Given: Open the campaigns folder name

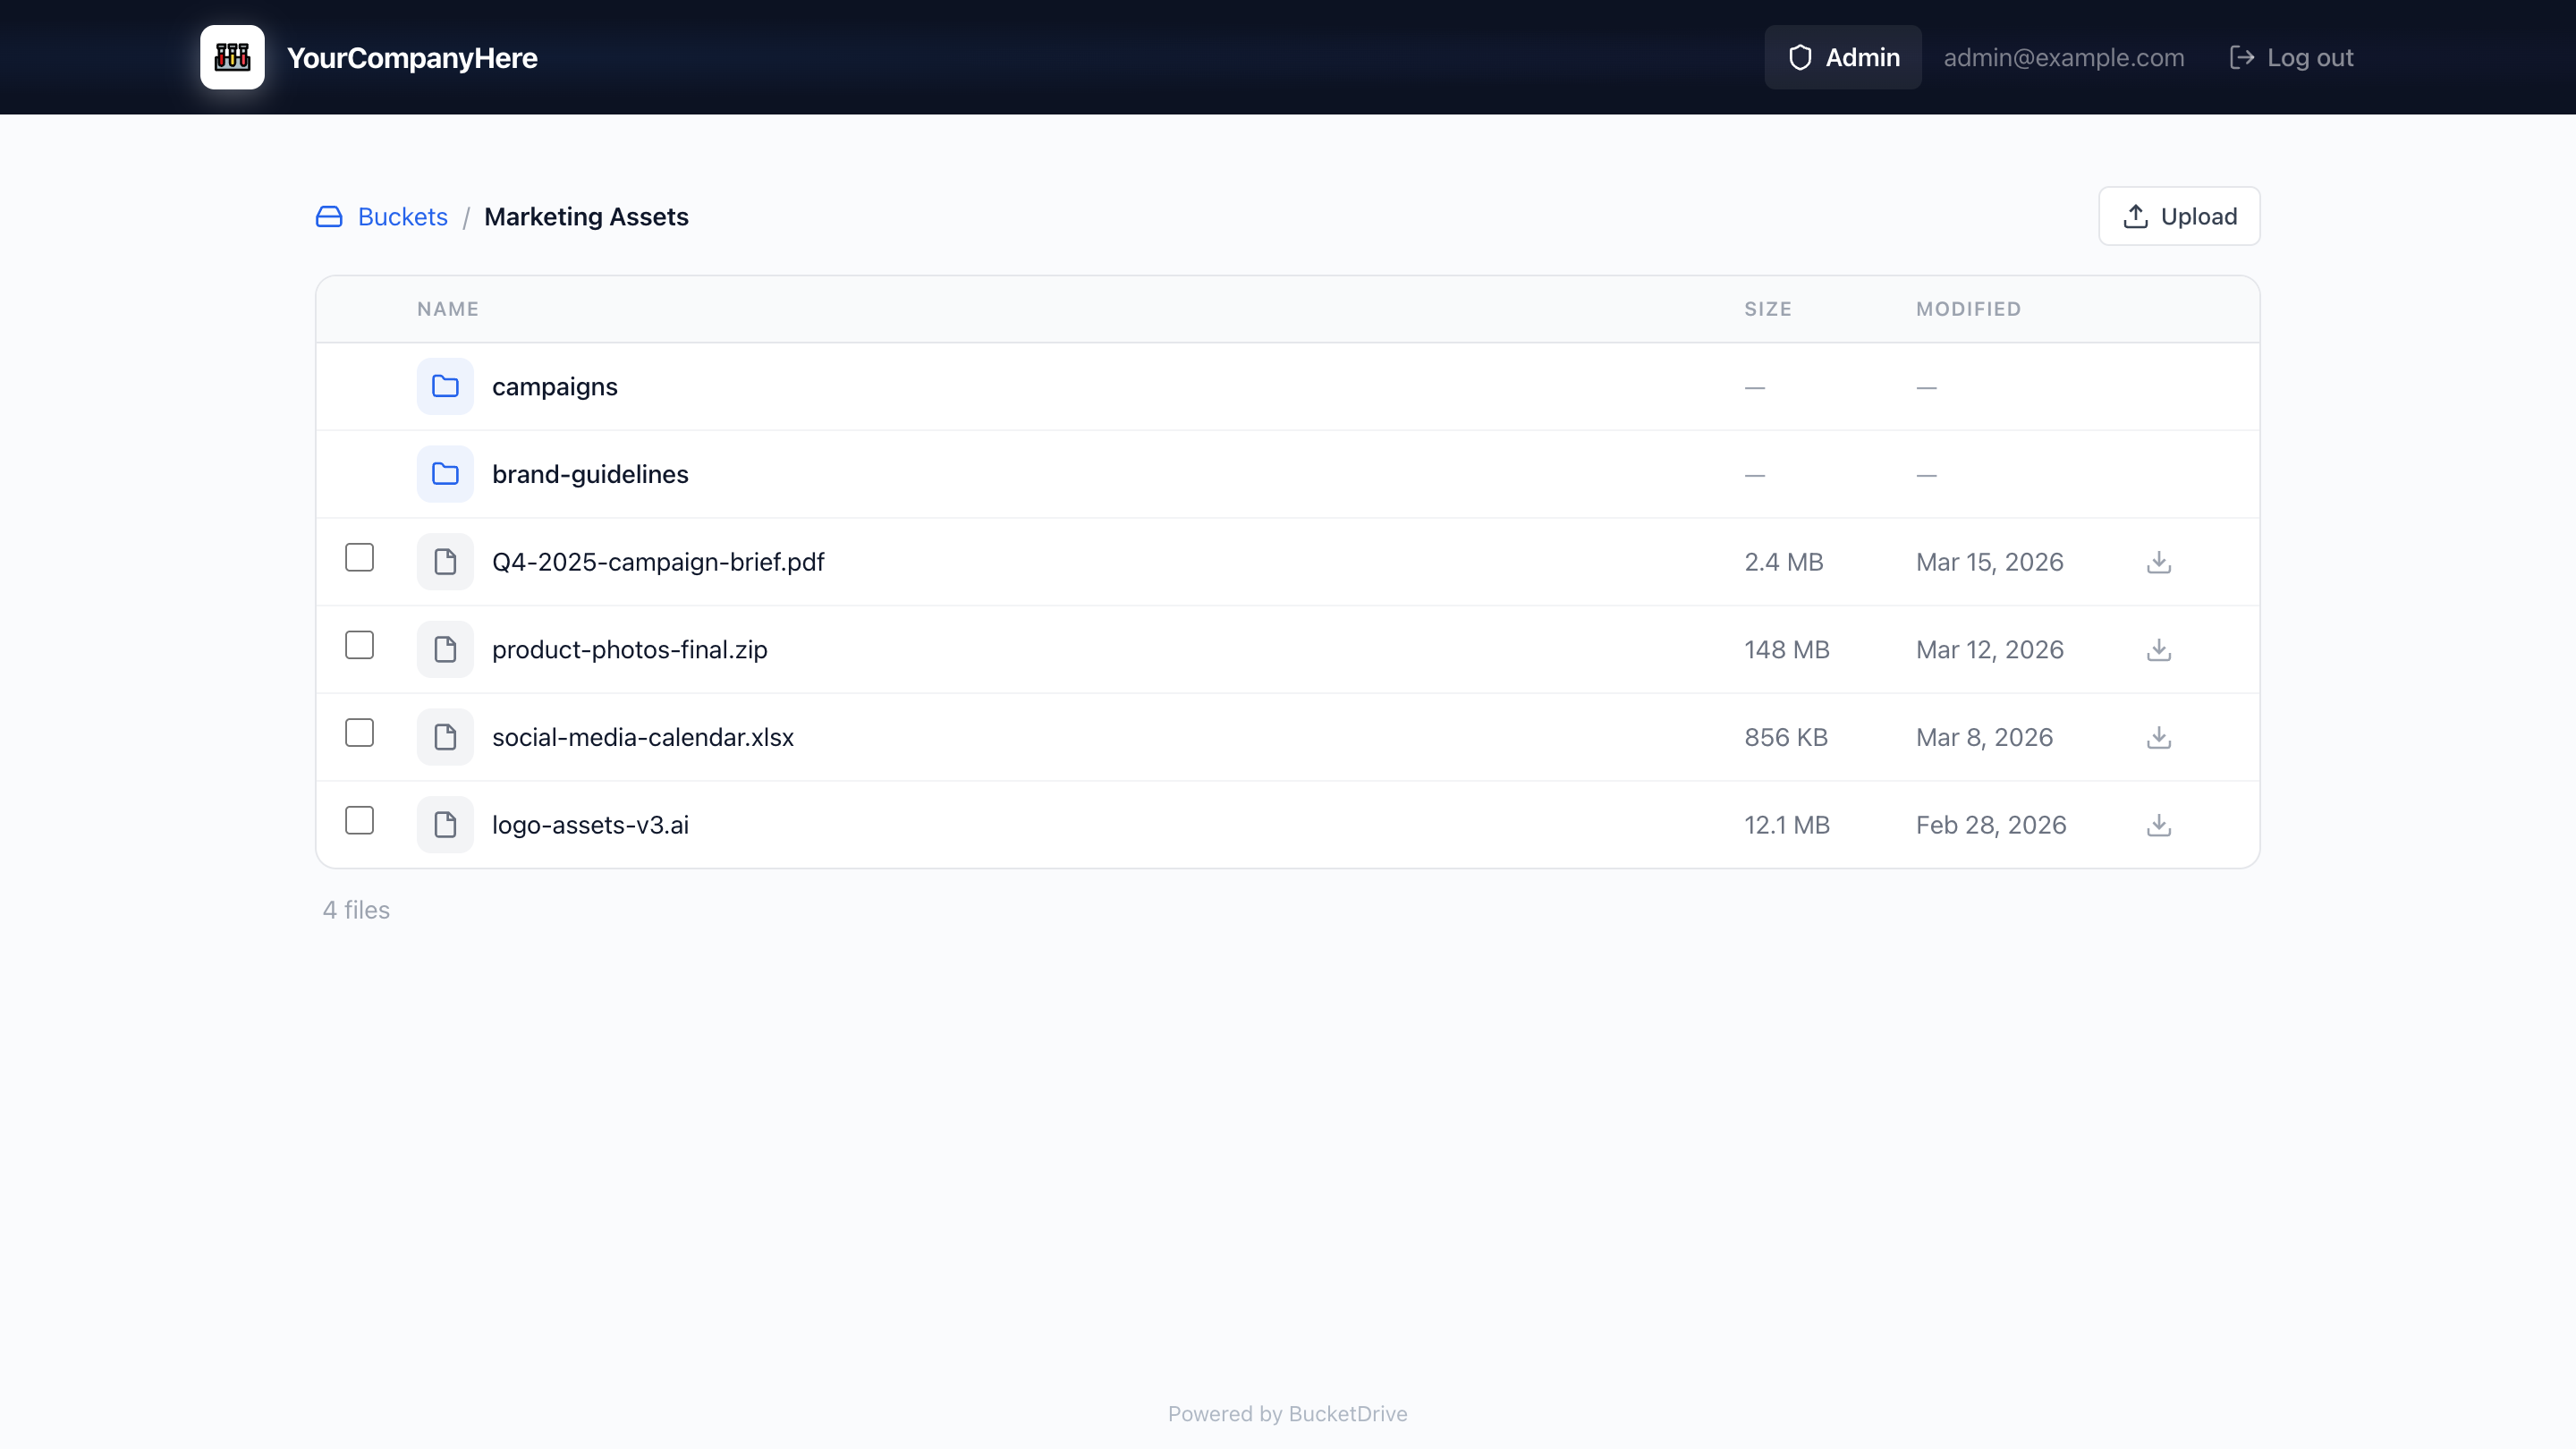Looking at the screenshot, I should (x=554, y=387).
